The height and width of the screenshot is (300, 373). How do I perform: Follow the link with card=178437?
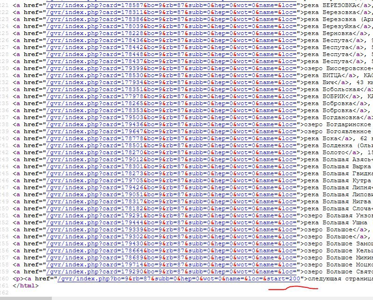171,61
